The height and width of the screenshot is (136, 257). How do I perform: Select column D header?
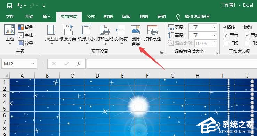[x=97, y=75]
